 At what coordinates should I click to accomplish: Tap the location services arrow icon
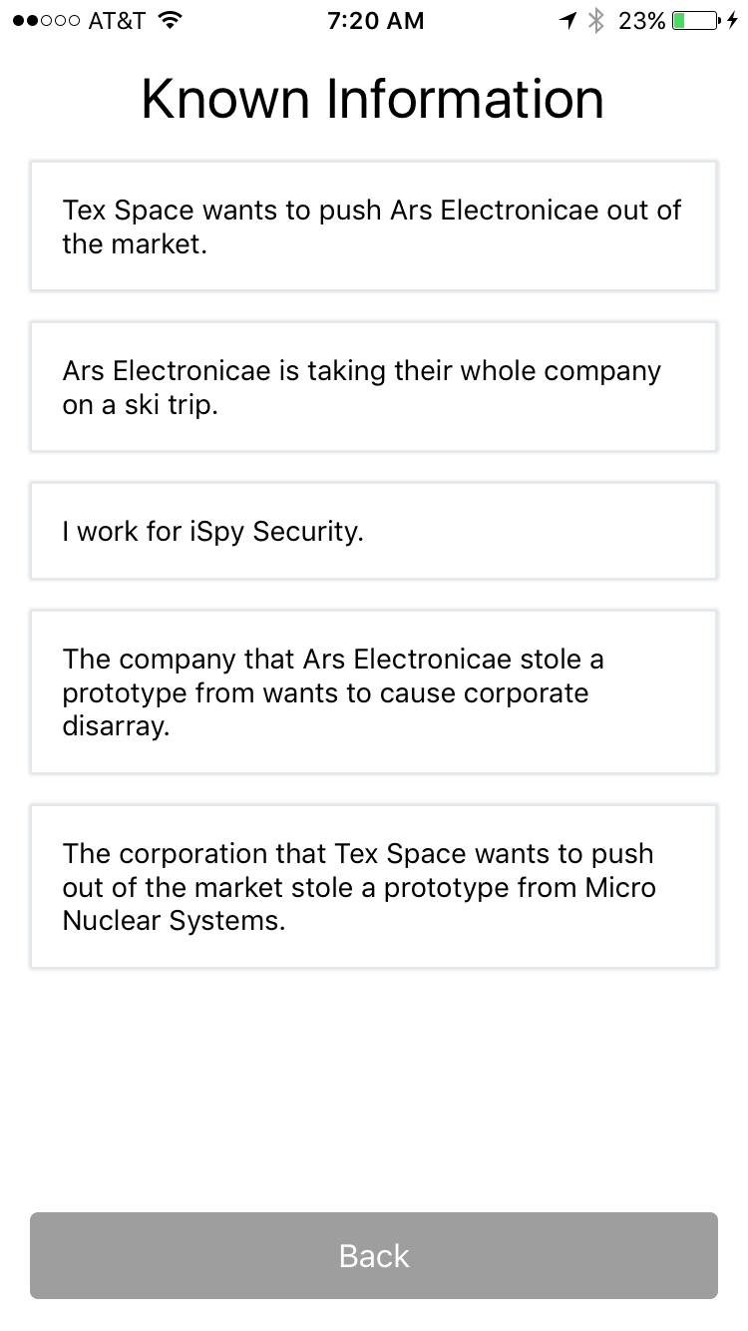(x=567, y=21)
